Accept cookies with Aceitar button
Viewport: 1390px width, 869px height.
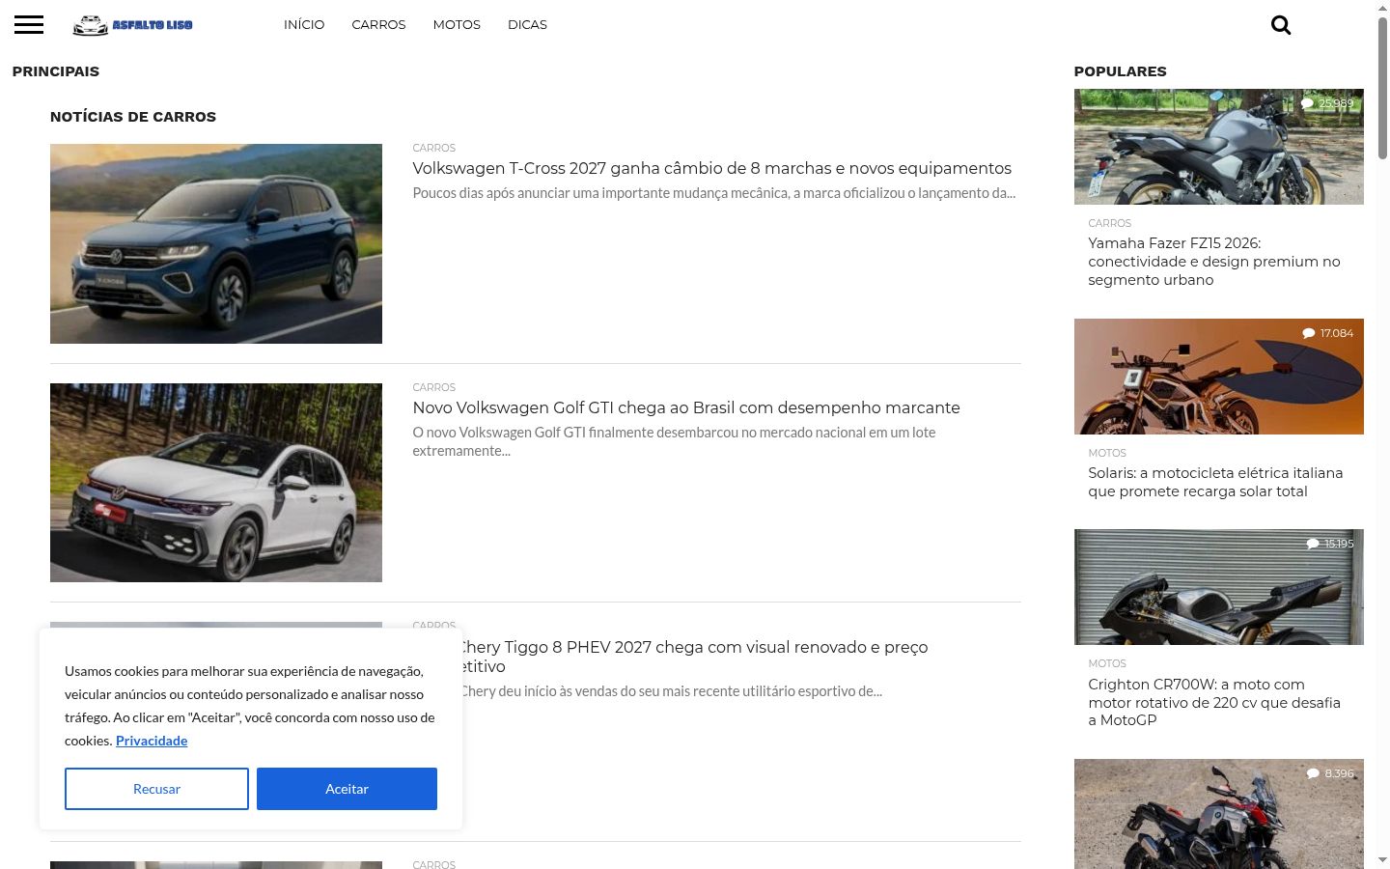(x=347, y=789)
